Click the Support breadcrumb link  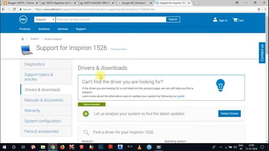[34, 39]
